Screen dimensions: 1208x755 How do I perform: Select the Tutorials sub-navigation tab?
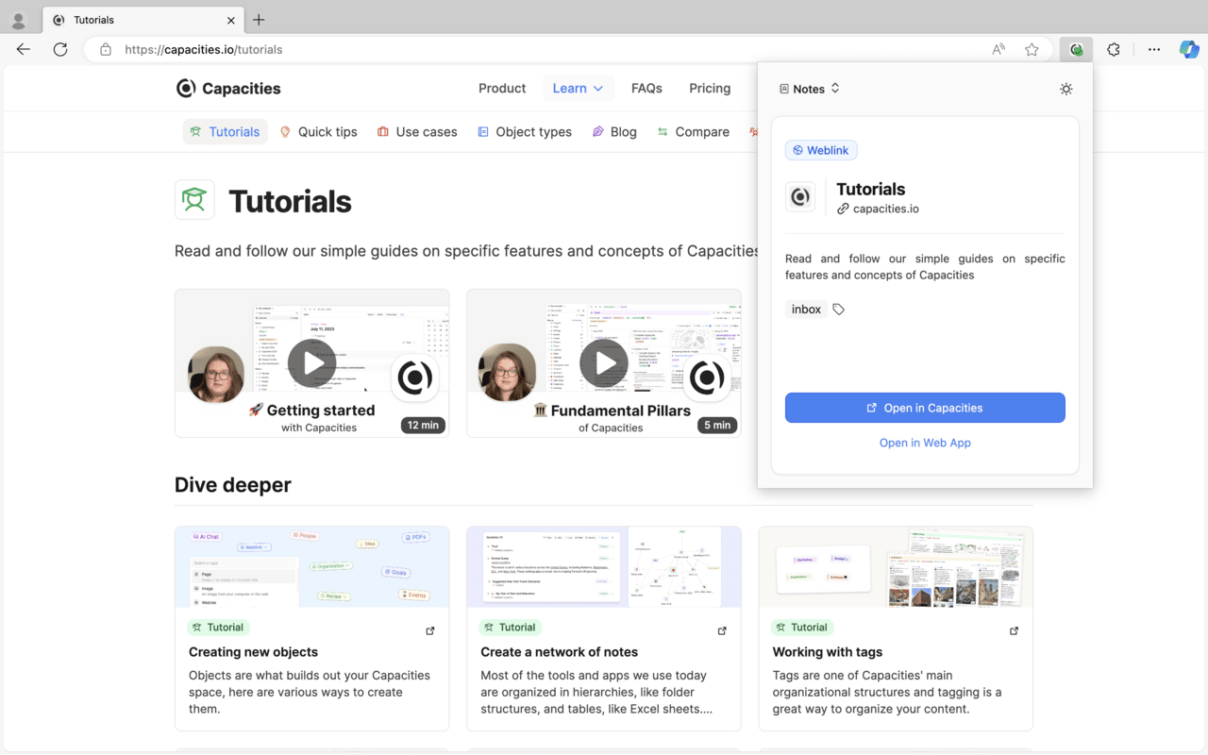226,132
